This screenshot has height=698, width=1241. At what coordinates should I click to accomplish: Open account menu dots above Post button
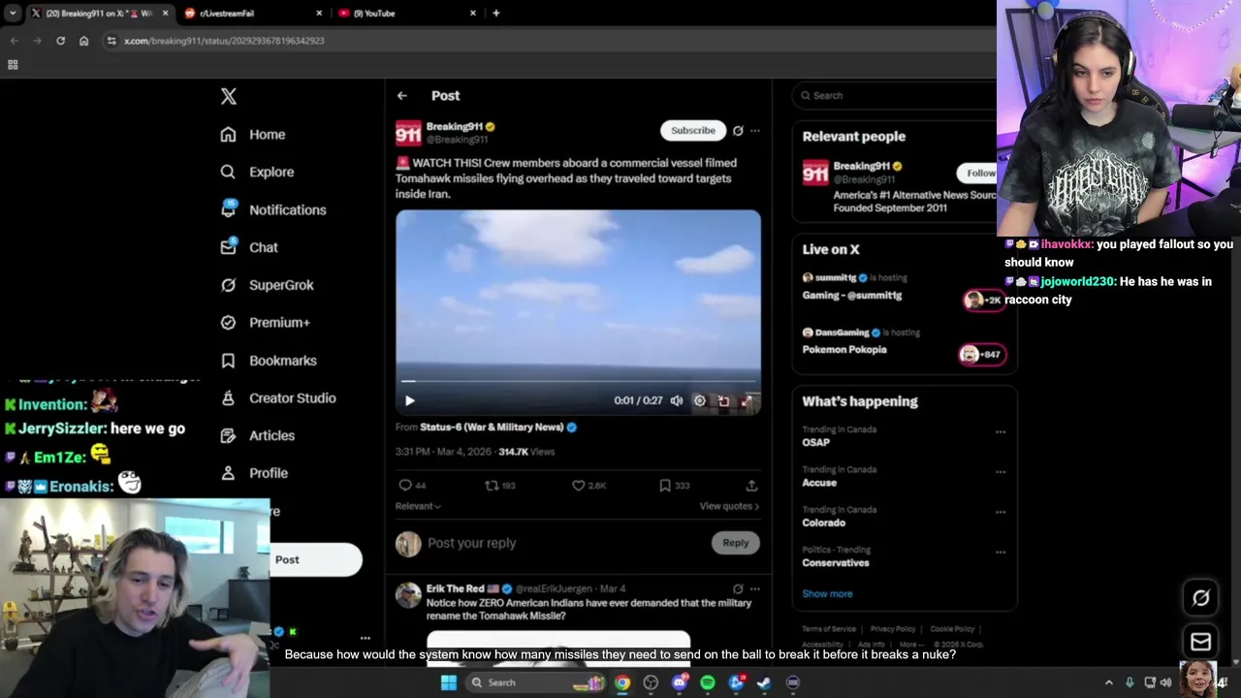click(x=366, y=638)
